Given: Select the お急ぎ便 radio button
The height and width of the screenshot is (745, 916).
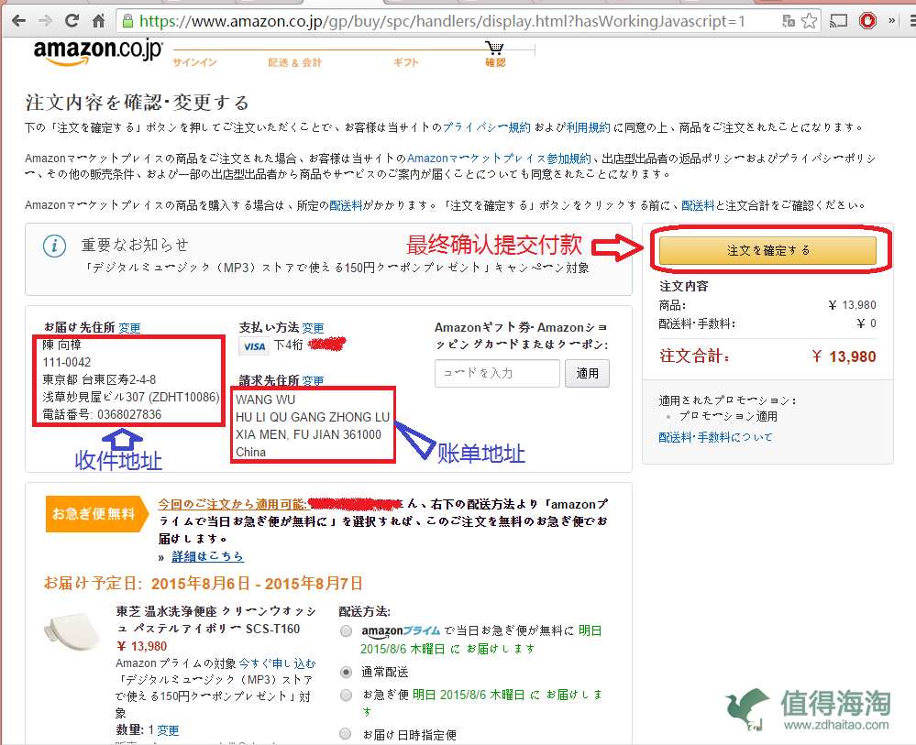Looking at the screenshot, I should pyautogui.click(x=347, y=695).
